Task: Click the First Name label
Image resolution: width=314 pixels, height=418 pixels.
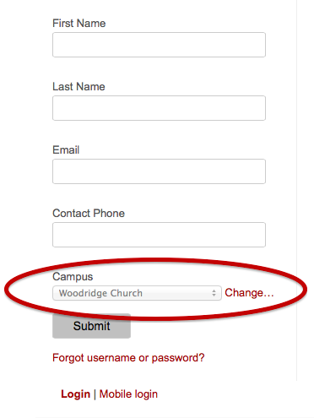Action: pos(79,23)
